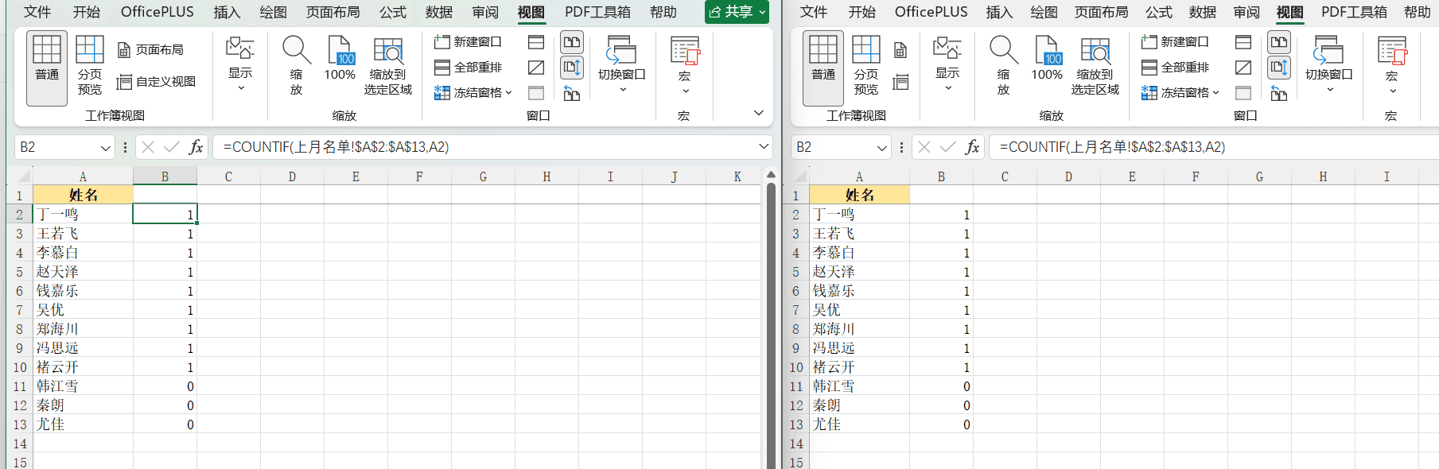Screen dimensions: 1439x469
Task: Expand the formula bar in left window
Action: 764,146
